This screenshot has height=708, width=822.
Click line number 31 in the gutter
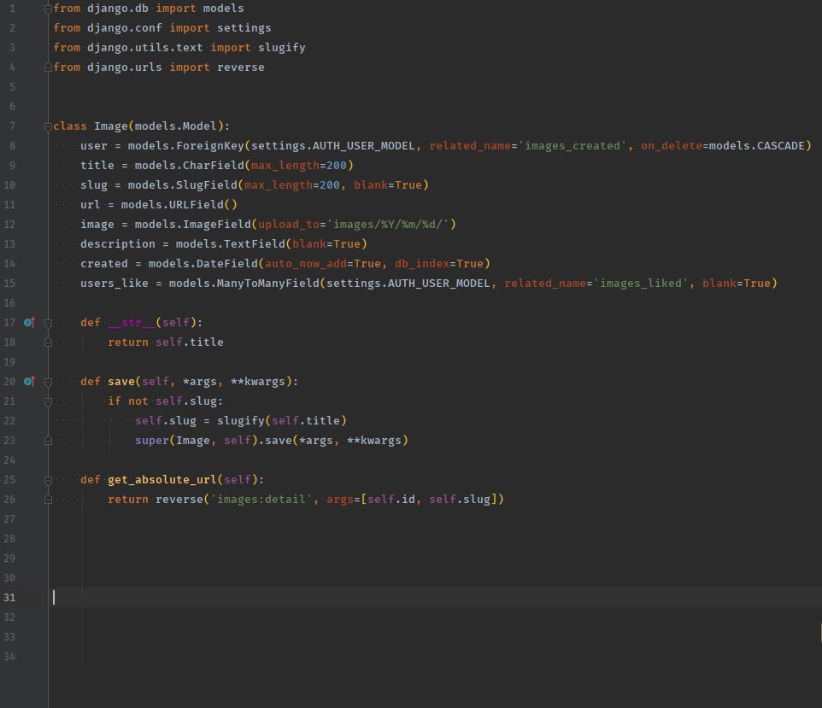[9, 598]
